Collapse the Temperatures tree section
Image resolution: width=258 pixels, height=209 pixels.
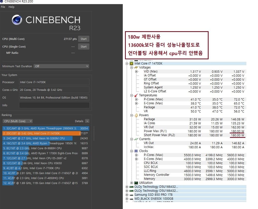pyautogui.click(x=131, y=95)
